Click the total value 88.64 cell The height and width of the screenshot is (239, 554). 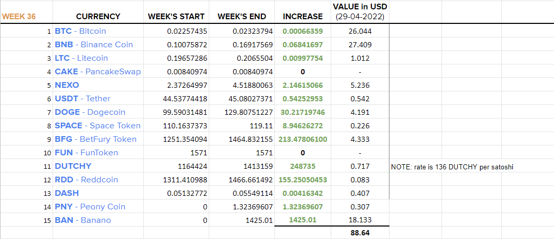[360, 233]
